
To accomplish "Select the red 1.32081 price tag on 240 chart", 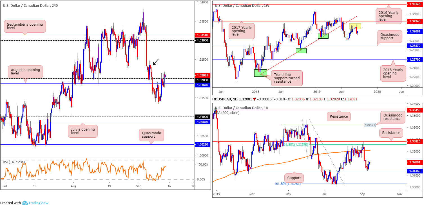I will pos(203,76).
